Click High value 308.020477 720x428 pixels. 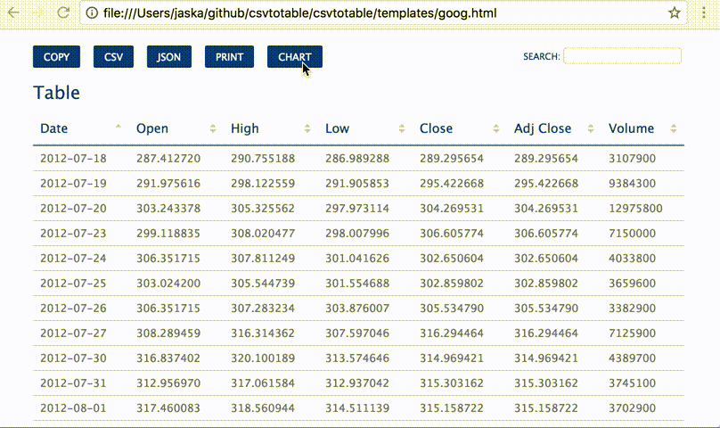pos(263,233)
